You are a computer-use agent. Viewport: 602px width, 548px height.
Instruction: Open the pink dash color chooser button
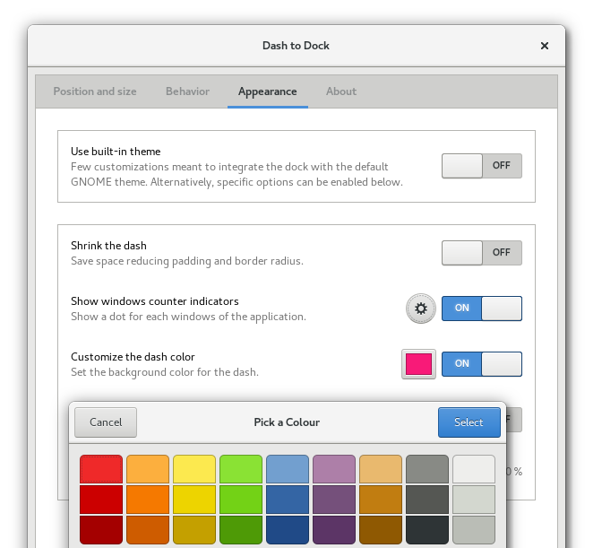point(418,364)
